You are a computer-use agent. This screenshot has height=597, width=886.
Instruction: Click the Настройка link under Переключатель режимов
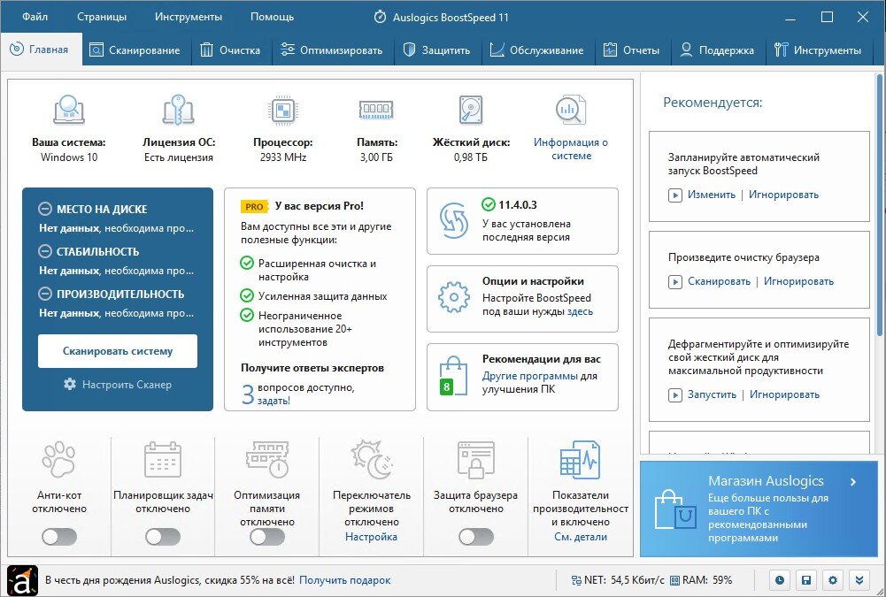pos(371,537)
